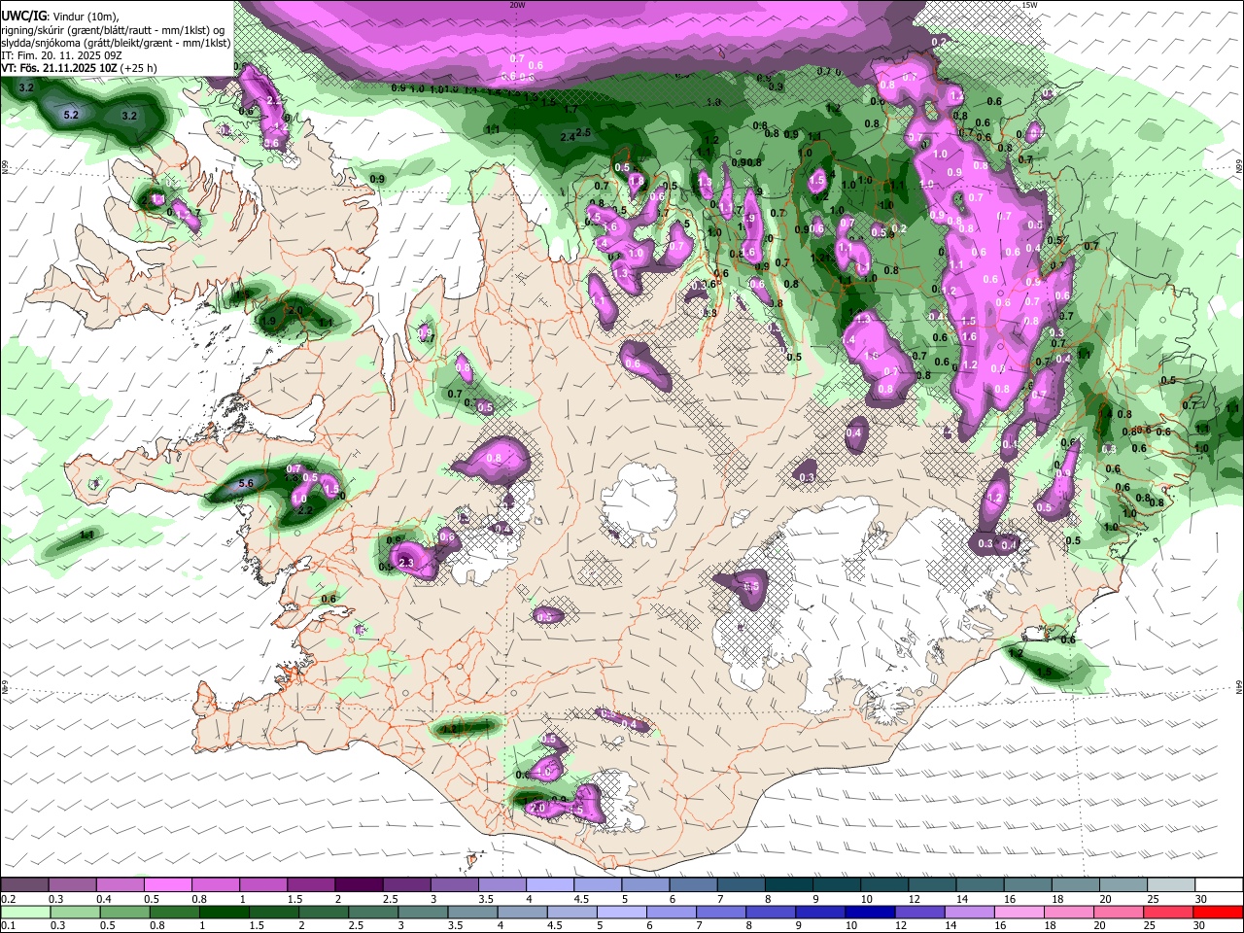The width and height of the screenshot is (1244, 933).
Task: Click the 'VT: Fös. 21.11.2025 10Z' valid time
Action: pyautogui.click(x=59, y=68)
